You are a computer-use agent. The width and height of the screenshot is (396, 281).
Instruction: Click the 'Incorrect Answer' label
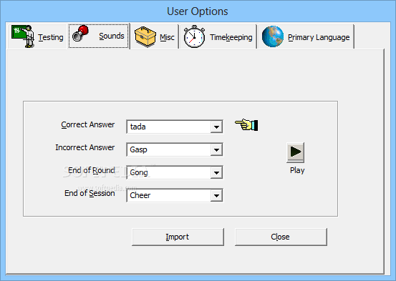[x=84, y=147]
